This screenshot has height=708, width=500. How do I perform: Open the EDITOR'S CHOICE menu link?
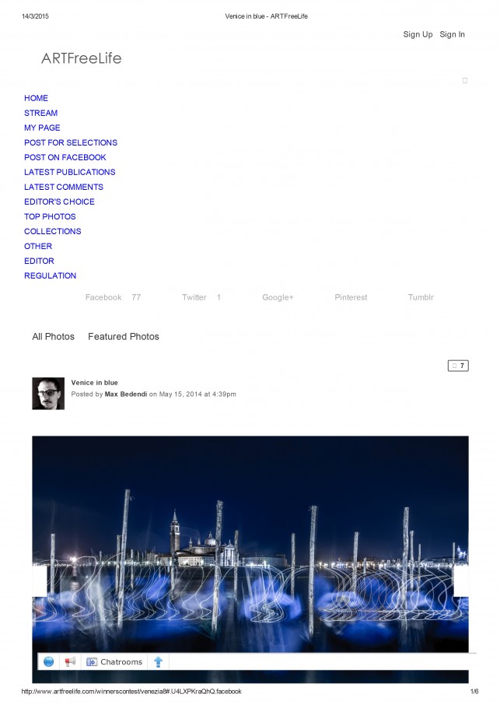tap(60, 202)
